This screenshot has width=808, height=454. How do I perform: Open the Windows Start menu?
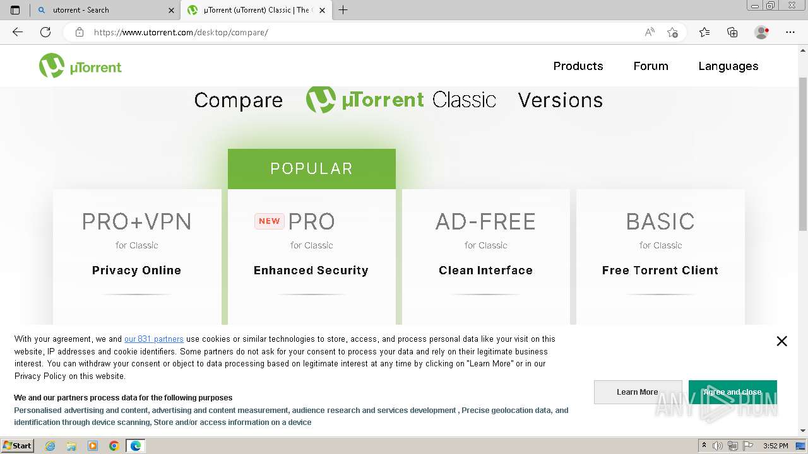(x=17, y=446)
